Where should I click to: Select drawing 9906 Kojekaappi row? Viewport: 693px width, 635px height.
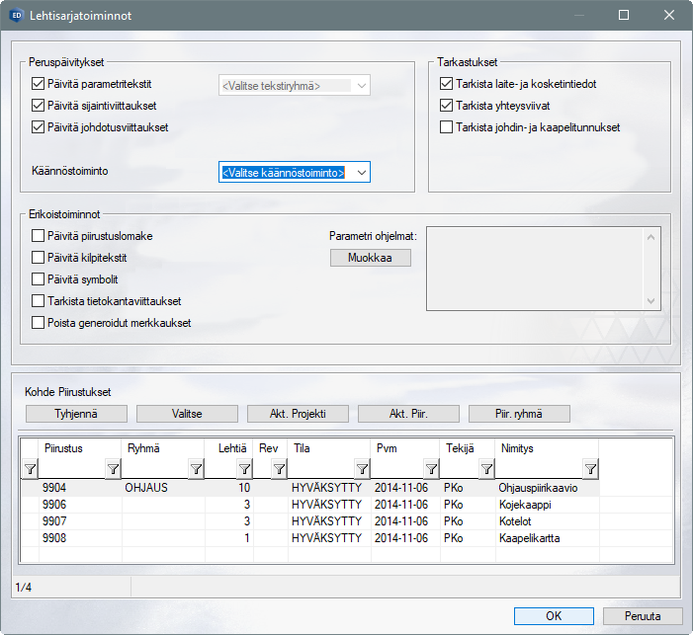coord(297,505)
